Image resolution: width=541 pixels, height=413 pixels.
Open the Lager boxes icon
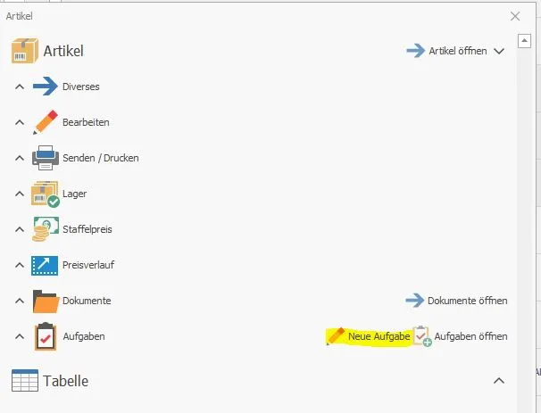pos(46,194)
